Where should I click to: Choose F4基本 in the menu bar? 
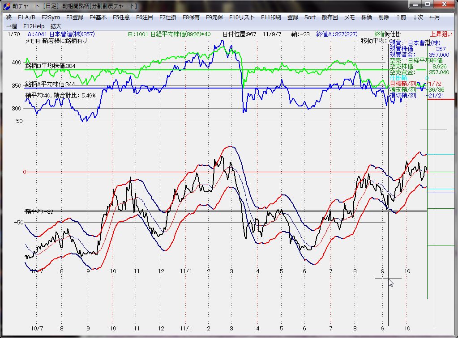(98, 17)
